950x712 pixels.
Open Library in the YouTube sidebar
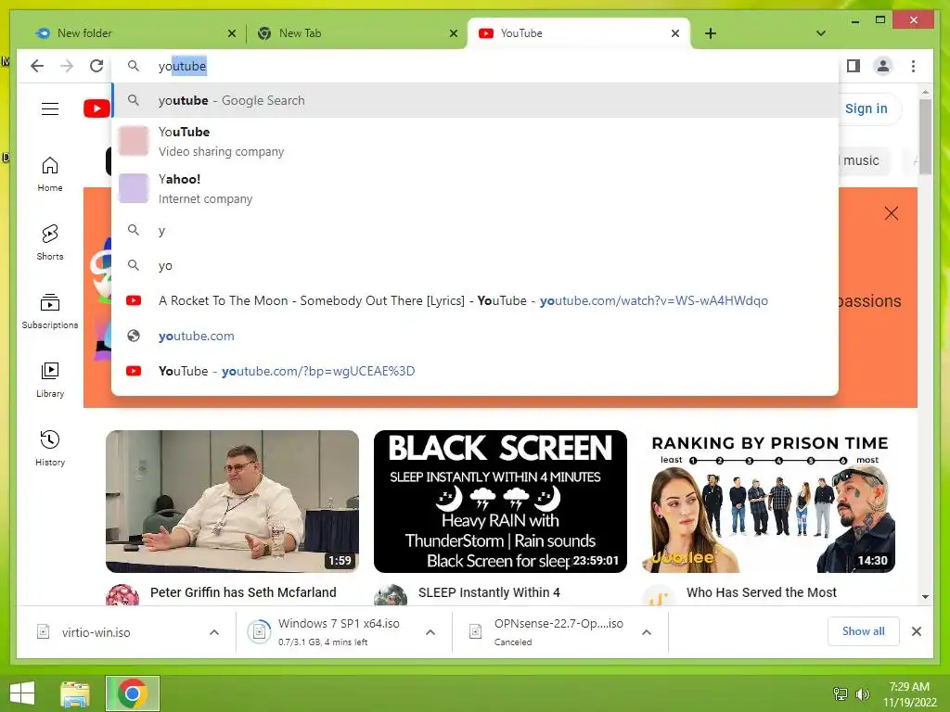coord(50,379)
